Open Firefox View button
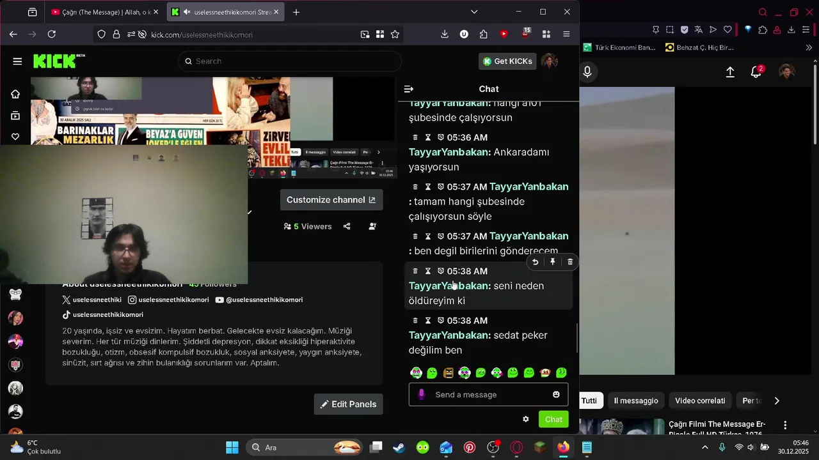Image resolution: width=819 pixels, height=460 pixels. [x=33, y=12]
